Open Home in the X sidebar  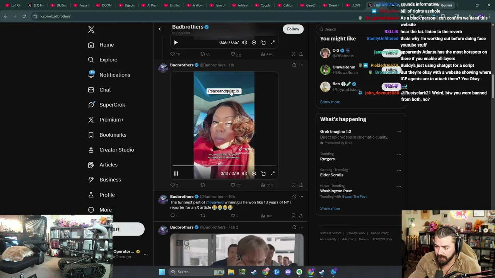(x=101, y=45)
